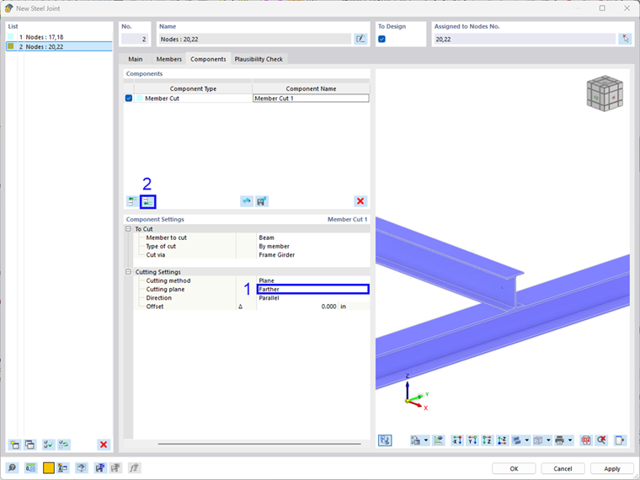This screenshot has height=480, width=640.
Task: Click the dimension visibility eye icon
Action: 439,440
